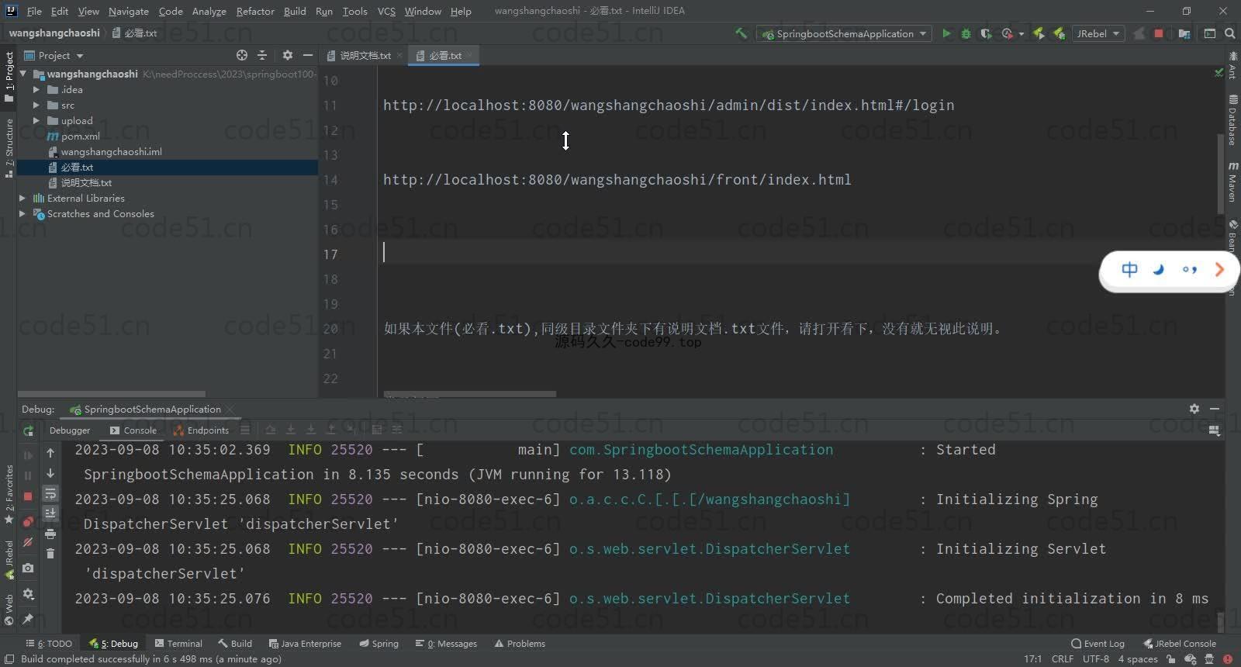This screenshot has width=1241, height=667.
Task: Open Java Enterprise tool window
Action: click(305, 644)
